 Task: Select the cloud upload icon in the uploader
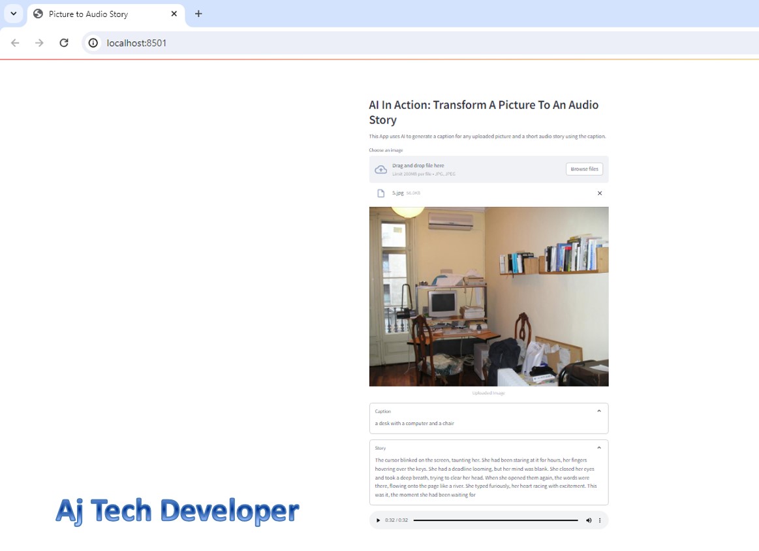(381, 169)
